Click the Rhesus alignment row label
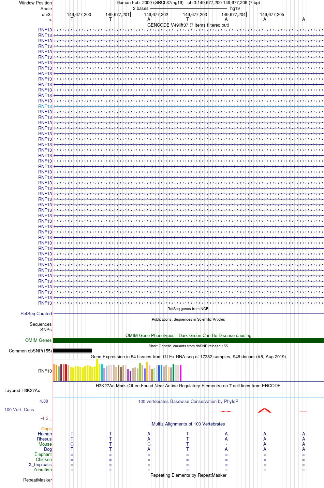The image size is (324, 488). 44,439
